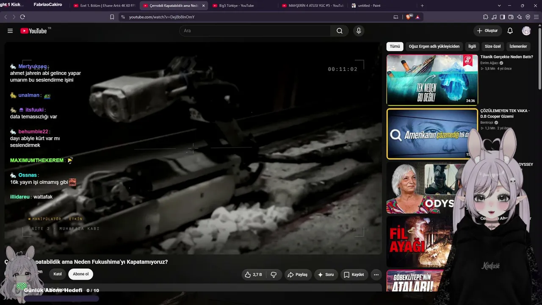542x305 pixels.
Task: Click the Katıl join button
Action: click(x=58, y=274)
